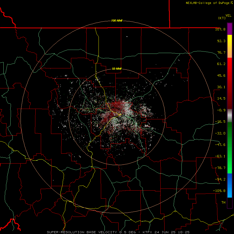Click the TH legend label
The height and width of the screenshot is (234, 234).
pyautogui.click(x=223, y=203)
